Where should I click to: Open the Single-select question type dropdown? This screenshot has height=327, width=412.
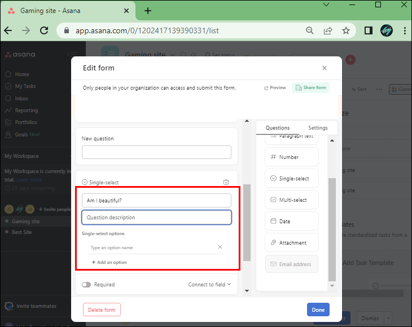click(x=100, y=182)
